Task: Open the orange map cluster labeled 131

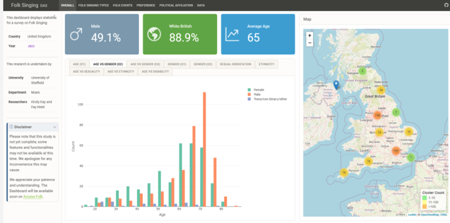Action: (396, 151)
